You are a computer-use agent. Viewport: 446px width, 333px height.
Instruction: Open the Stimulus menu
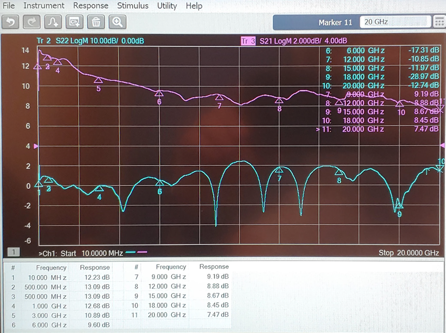pos(133,6)
